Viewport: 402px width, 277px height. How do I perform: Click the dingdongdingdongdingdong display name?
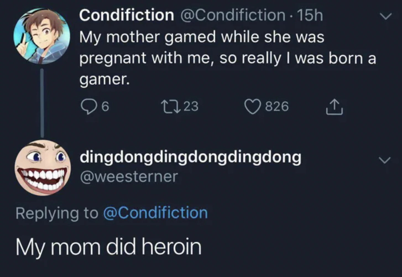pos(190,157)
